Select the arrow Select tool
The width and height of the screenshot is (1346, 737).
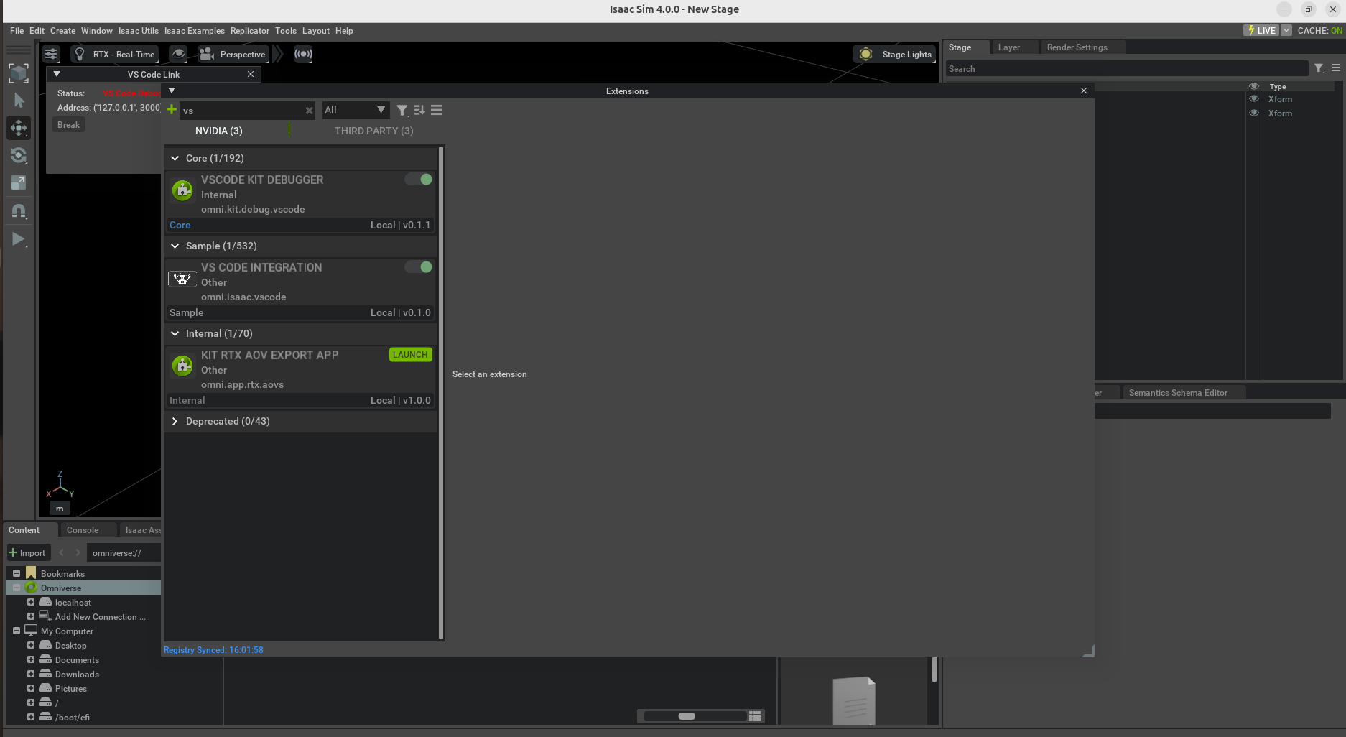(19, 101)
